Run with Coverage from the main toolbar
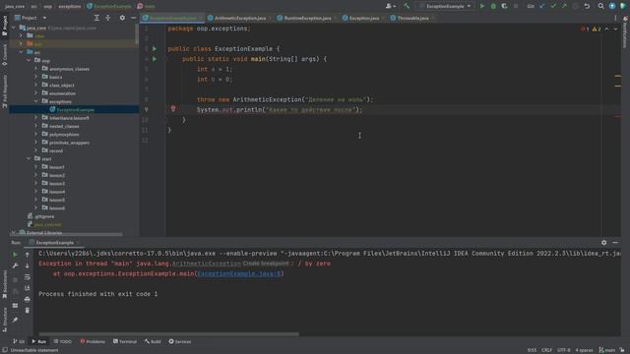Image resolution: width=630 pixels, height=354 pixels. point(505,6)
